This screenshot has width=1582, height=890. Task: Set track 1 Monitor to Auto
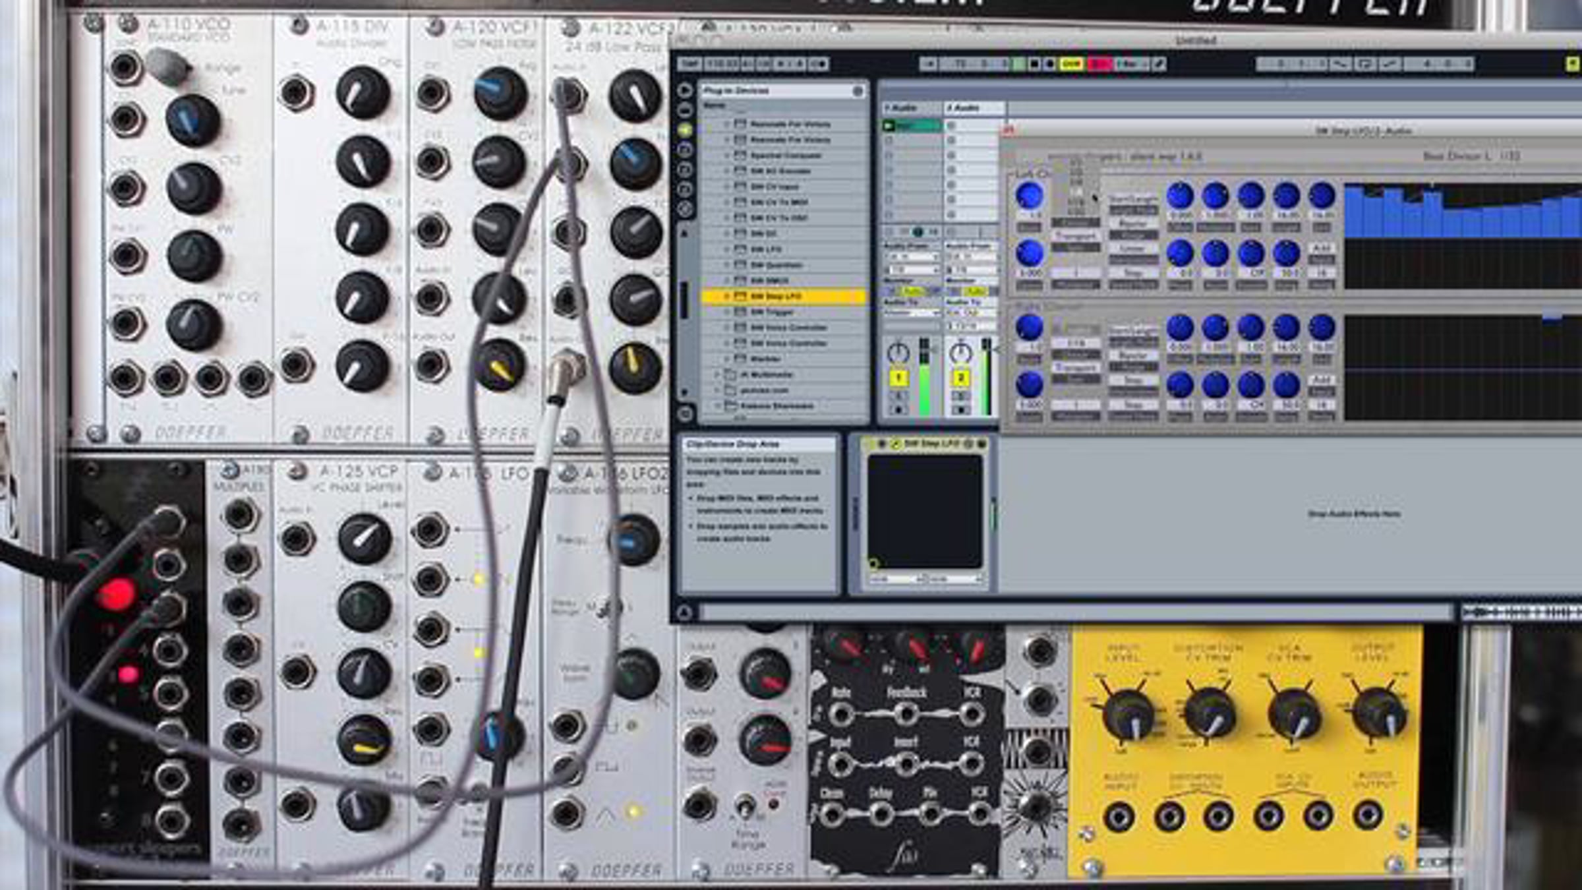coord(912,291)
